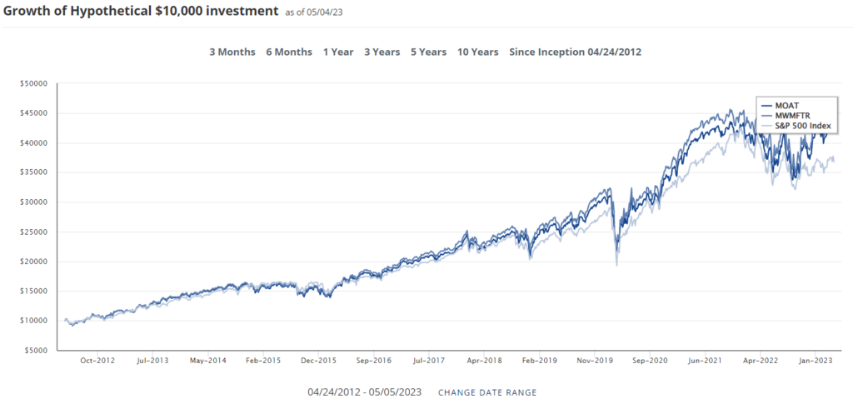
Task: Choose the 1 Year time period
Action: pyautogui.click(x=337, y=52)
